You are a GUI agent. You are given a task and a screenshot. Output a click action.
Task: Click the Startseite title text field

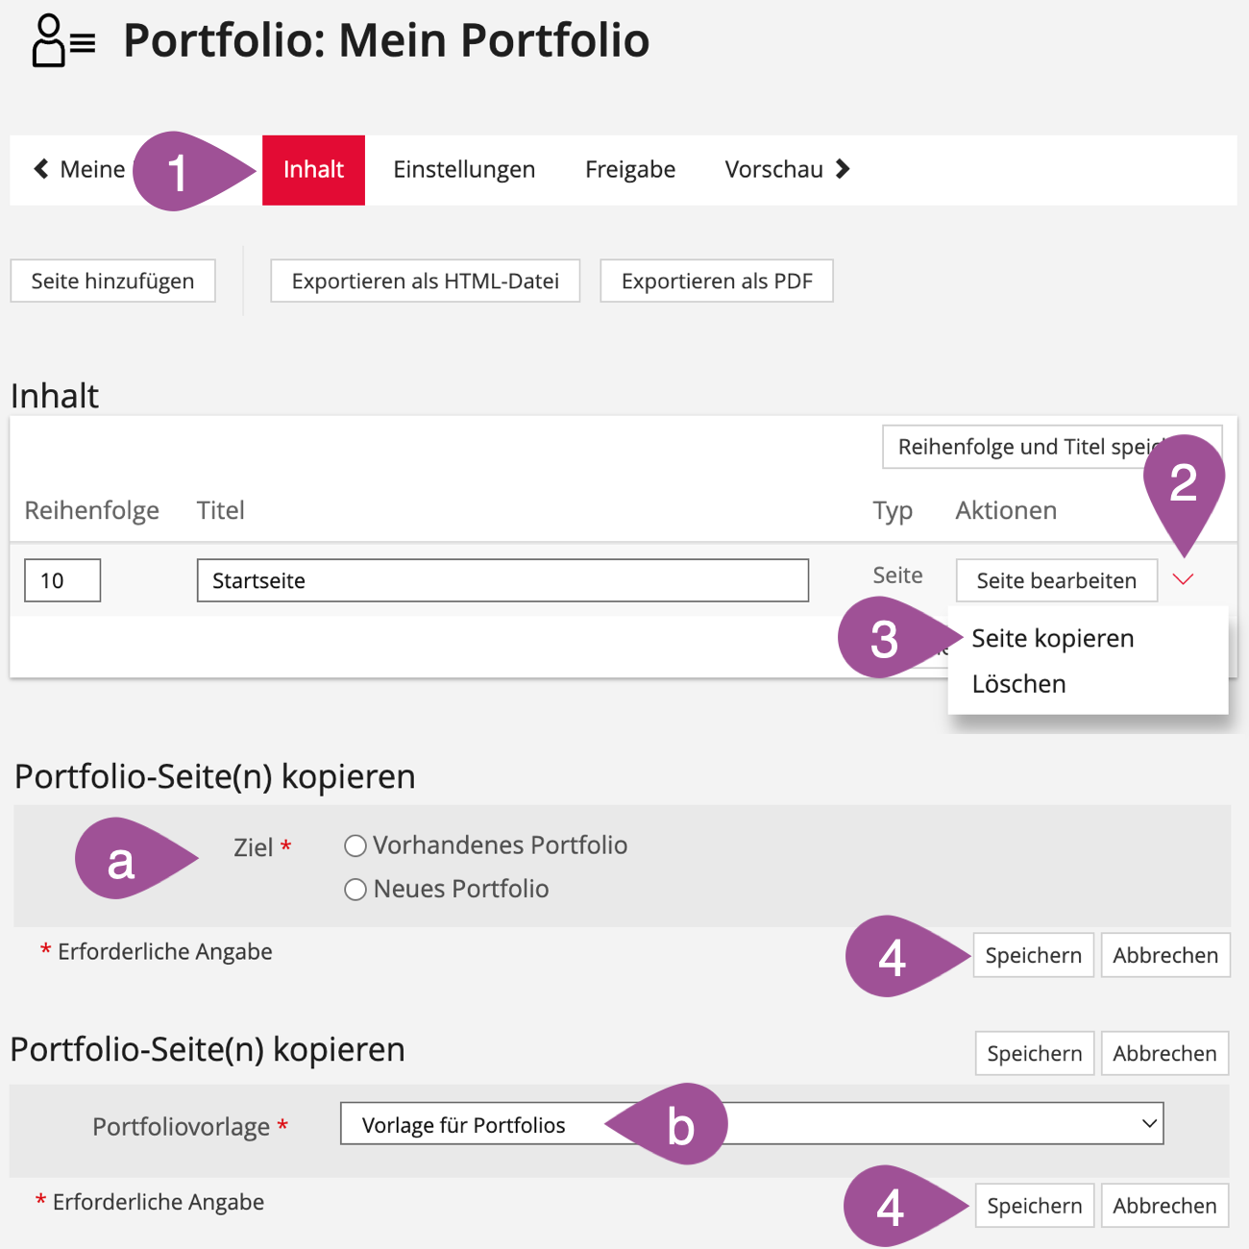(502, 581)
